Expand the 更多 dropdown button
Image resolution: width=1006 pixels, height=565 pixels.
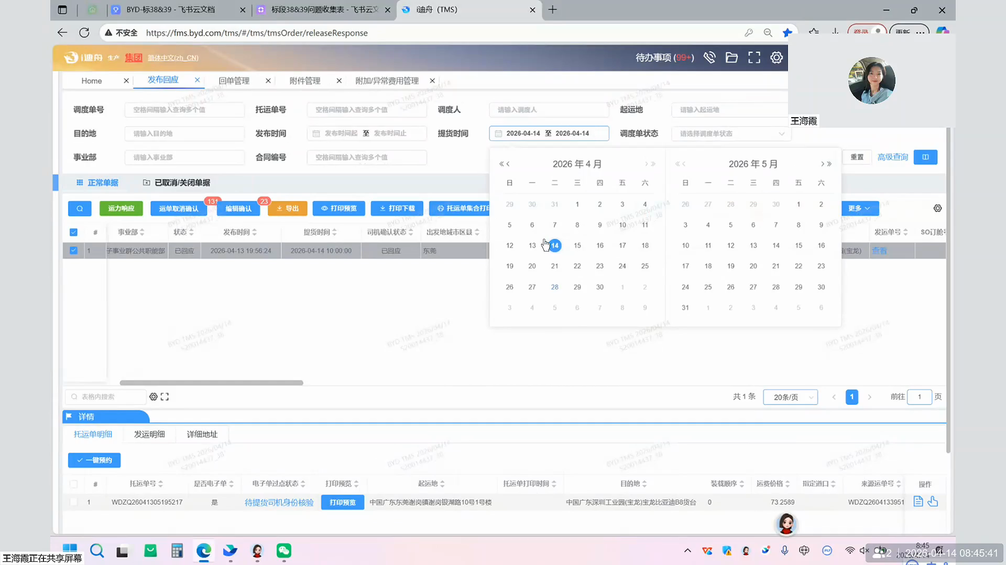[x=859, y=208]
